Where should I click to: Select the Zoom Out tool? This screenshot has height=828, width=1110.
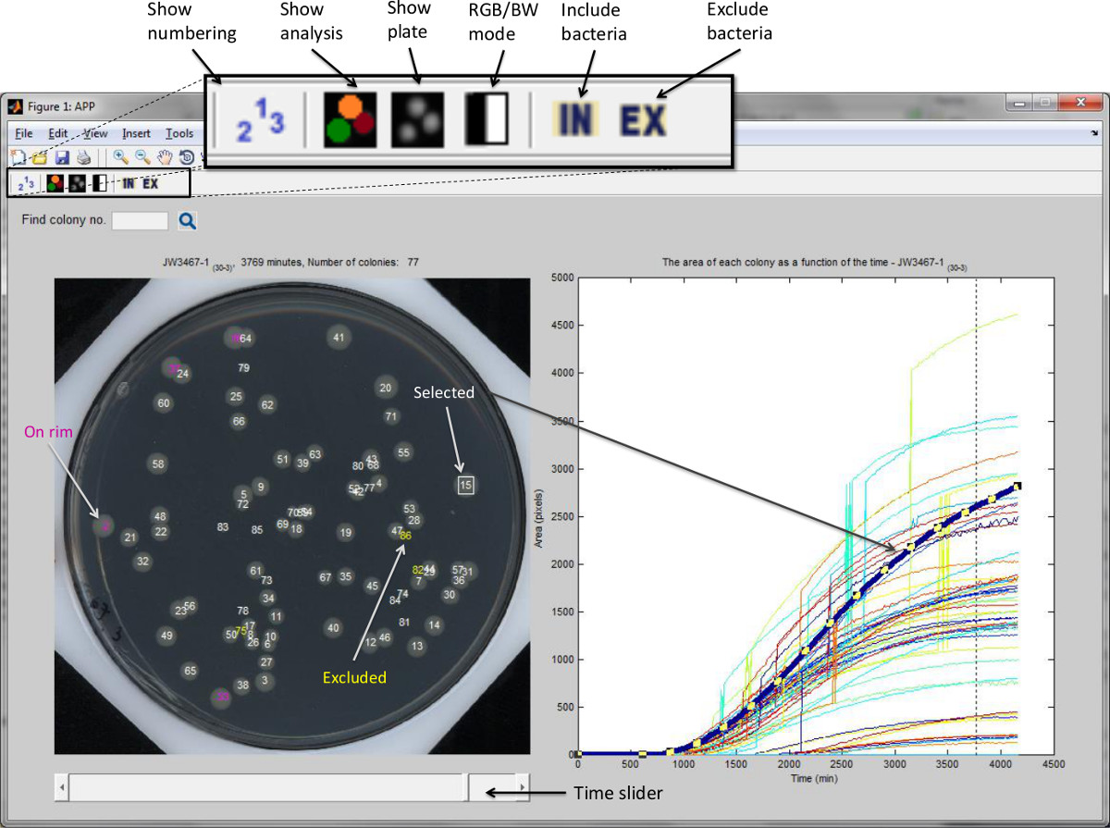tap(142, 157)
